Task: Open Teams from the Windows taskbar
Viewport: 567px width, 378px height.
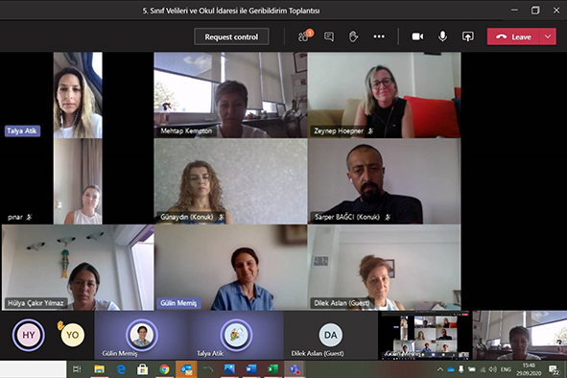Action: [x=295, y=369]
